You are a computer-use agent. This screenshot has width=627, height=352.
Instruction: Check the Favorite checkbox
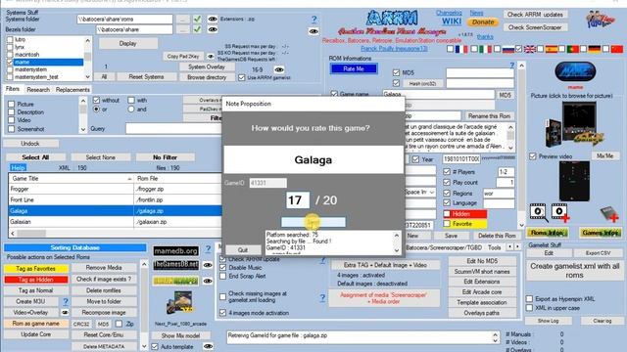tap(447, 224)
